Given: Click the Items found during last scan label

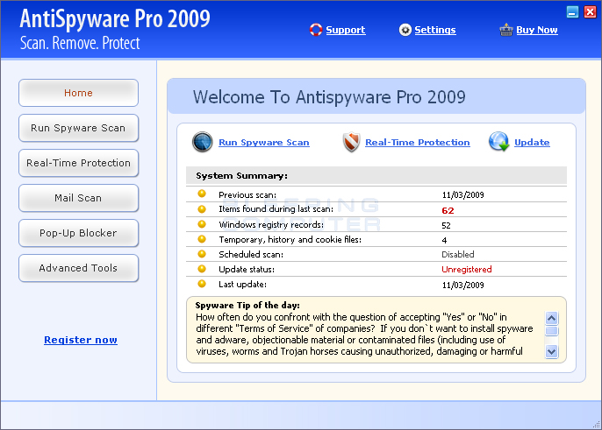Looking at the screenshot, I should [276, 209].
